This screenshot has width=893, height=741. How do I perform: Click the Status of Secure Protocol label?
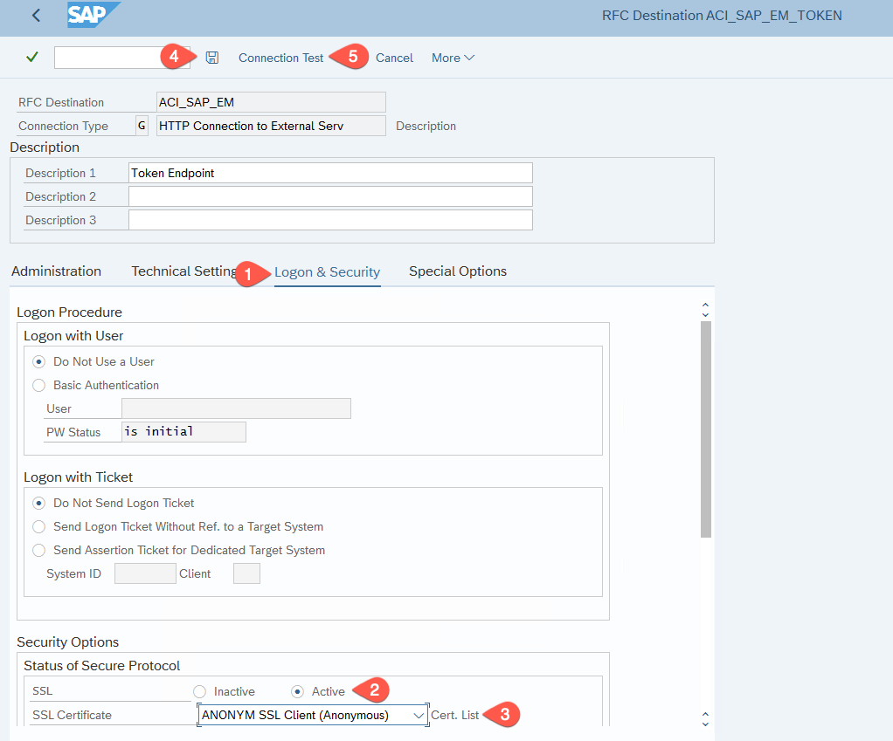pyautogui.click(x=102, y=665)
